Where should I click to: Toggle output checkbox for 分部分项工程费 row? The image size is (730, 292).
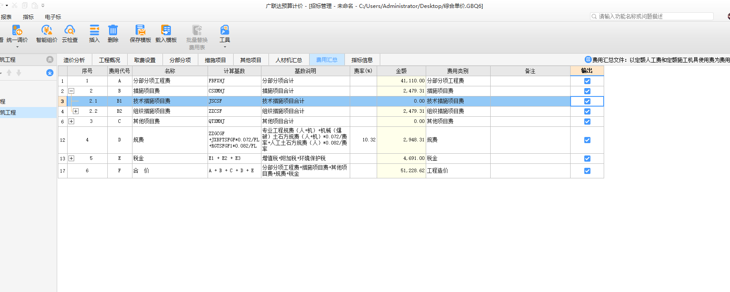[x=587, y=81]
